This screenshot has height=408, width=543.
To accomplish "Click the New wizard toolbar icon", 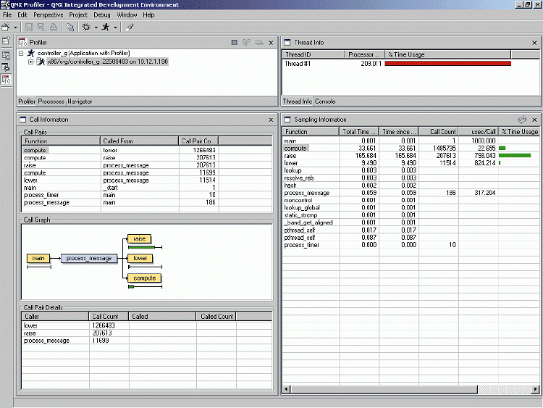I will tap(6, 27).
